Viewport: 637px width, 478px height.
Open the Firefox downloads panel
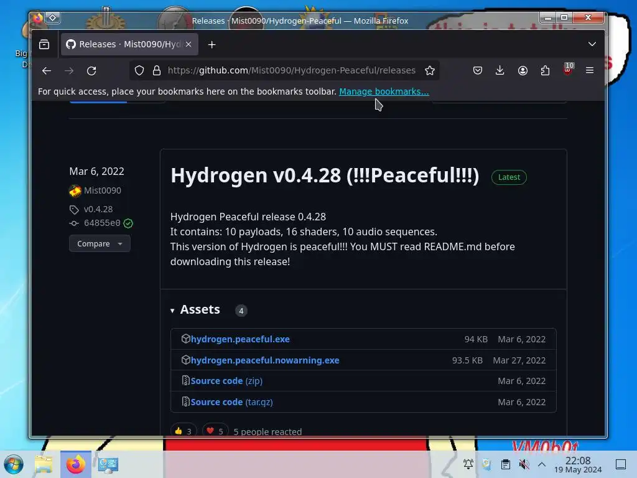[500, 71]
